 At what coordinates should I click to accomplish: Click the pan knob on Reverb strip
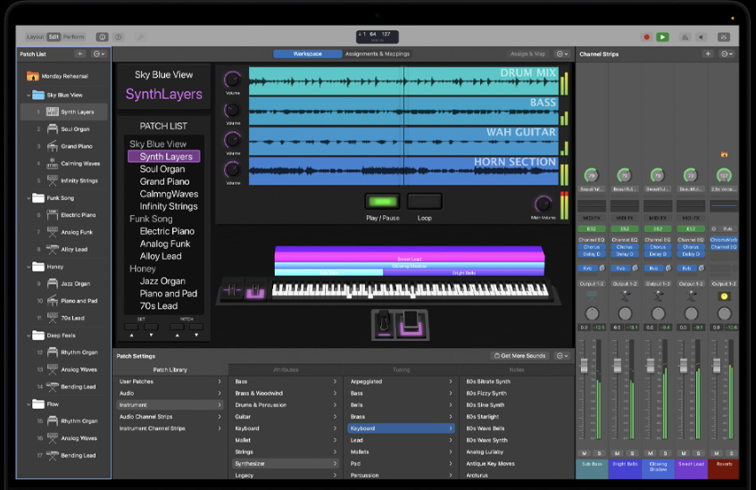click(724, 313)
